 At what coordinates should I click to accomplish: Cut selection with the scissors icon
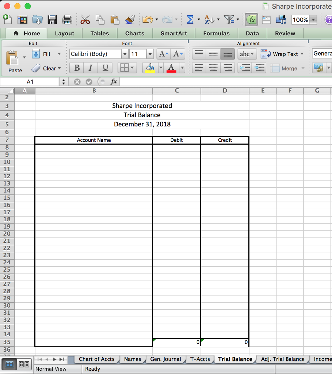(85, 20)
